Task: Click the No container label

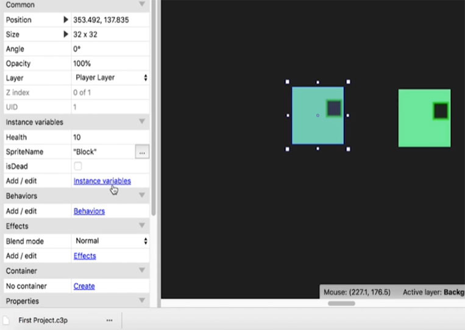Action: (x=26, y=286)
